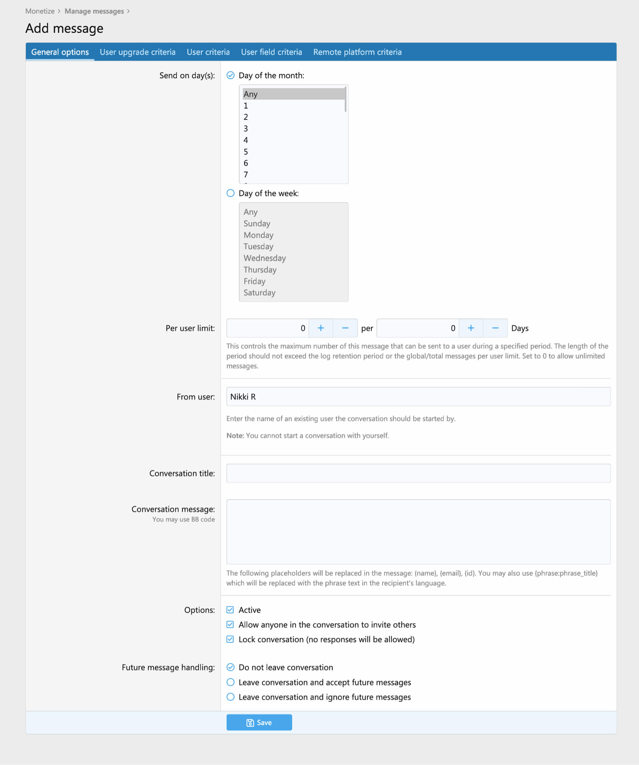Open the Remote platform criteria tab

(358, 52)
